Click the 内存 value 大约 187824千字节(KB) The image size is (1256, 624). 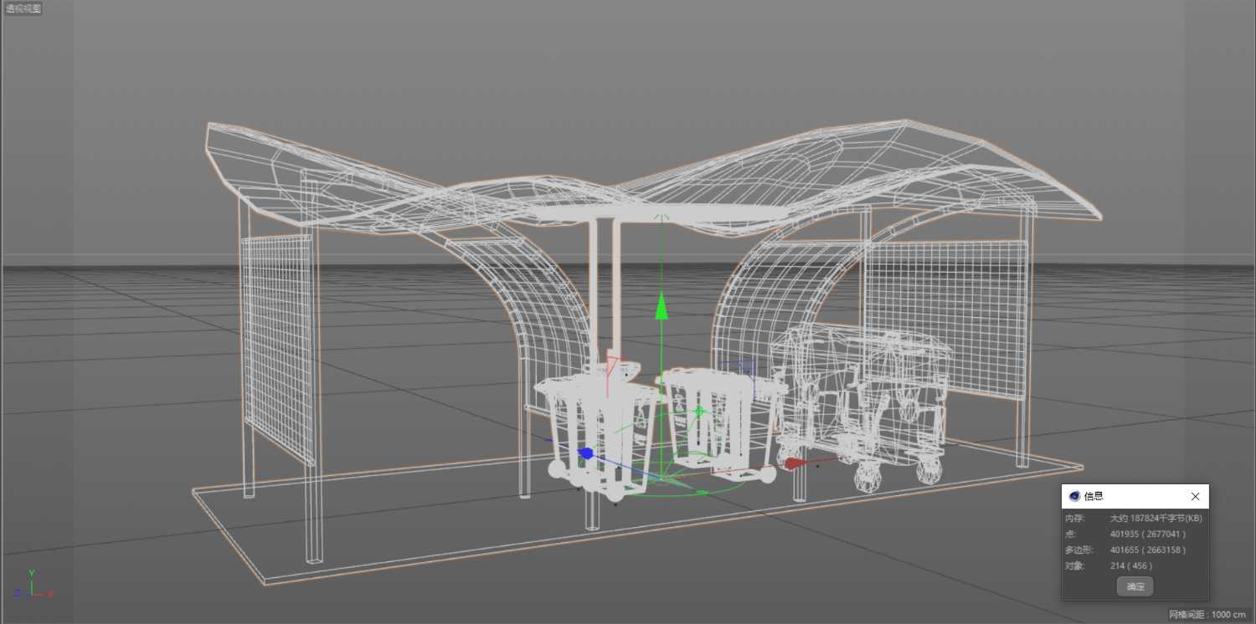[x=1156, y=519]
